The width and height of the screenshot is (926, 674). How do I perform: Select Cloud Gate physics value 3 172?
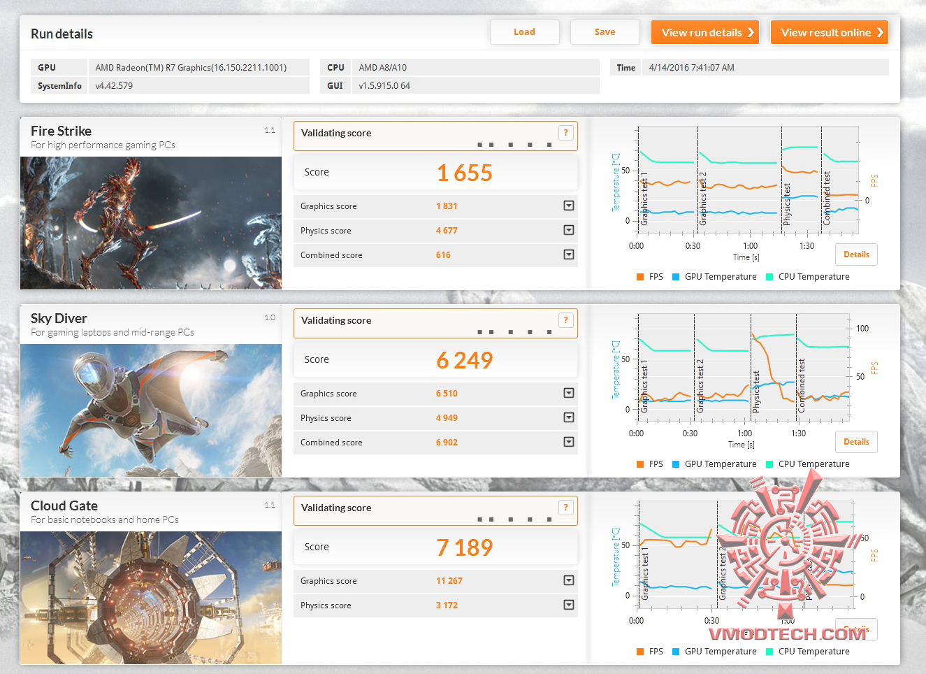[447, 605]
